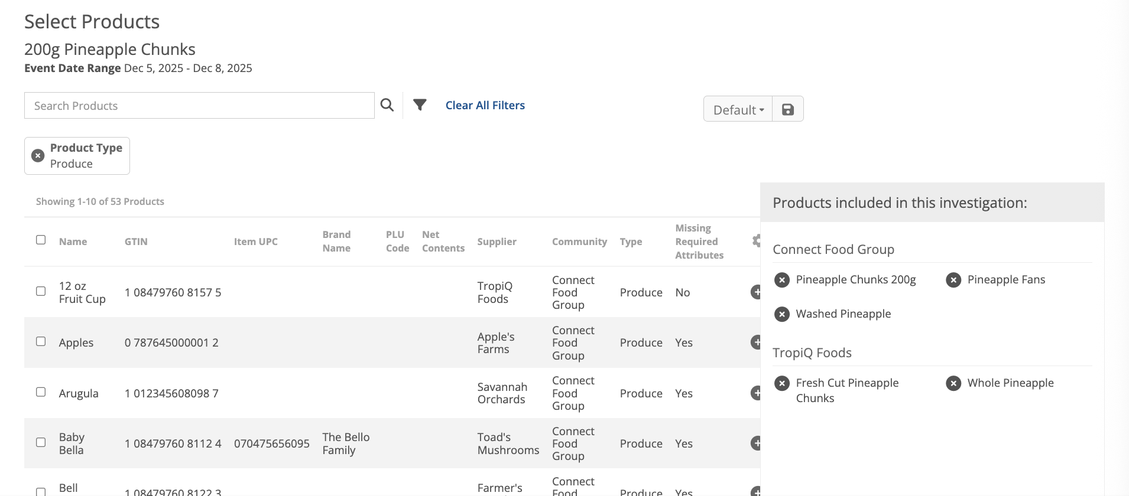This screenshot has width=1129, height=496.
Task: Save the current view with the disk icon
Action: [788, 109]
